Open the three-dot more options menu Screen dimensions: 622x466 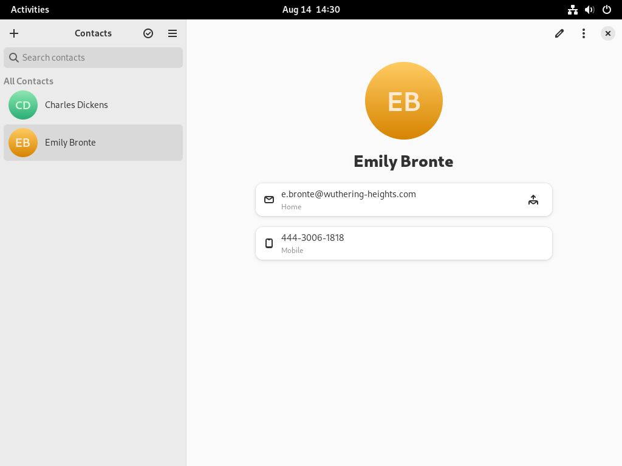pos(584,33)
